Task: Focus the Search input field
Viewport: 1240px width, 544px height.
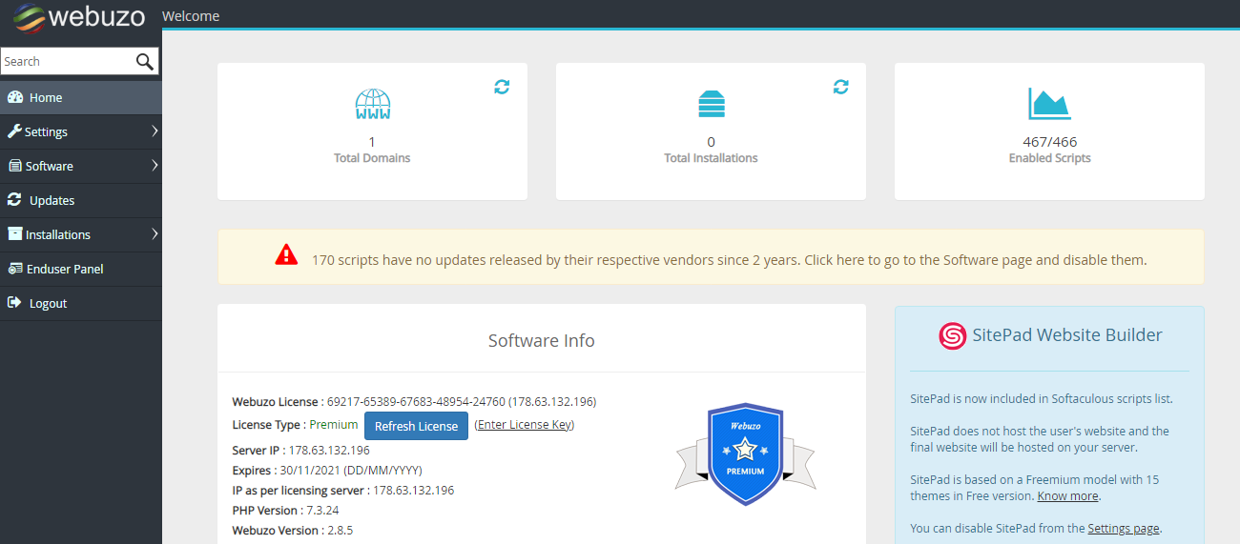Action: click(65, 62)
